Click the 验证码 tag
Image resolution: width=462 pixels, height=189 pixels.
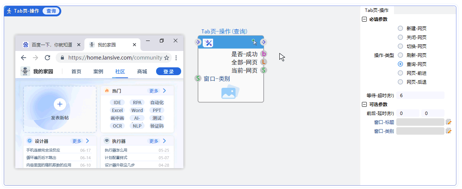[157, 126]
